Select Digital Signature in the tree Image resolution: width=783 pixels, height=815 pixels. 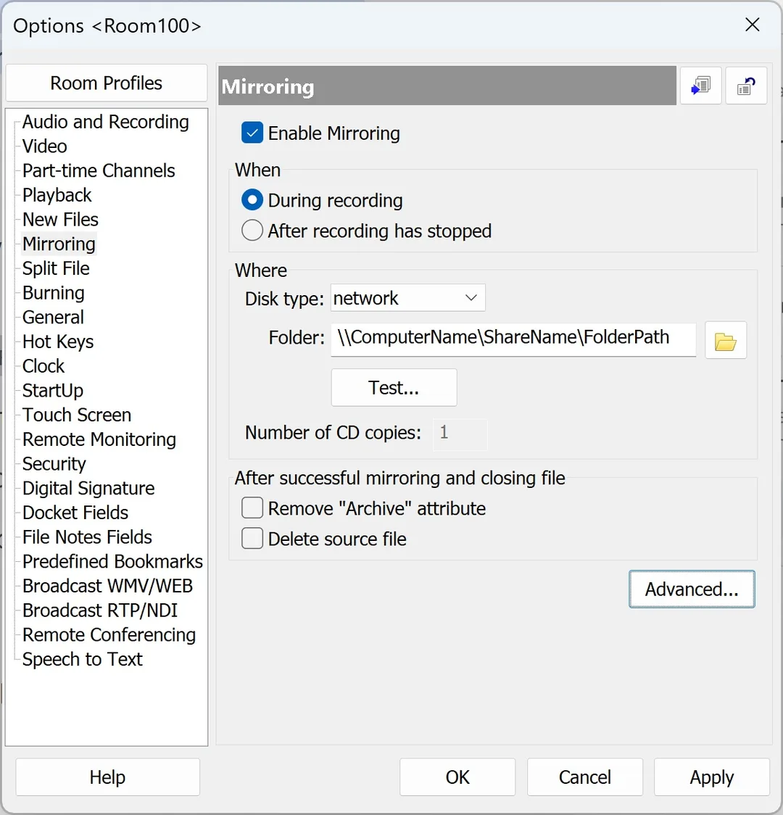tap(89, 489)
